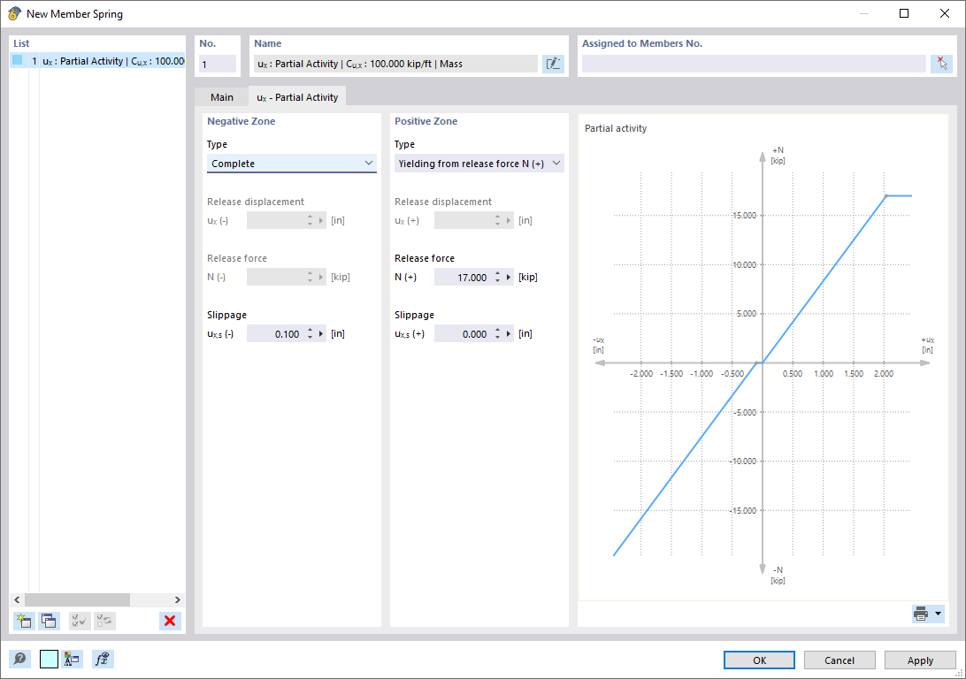Click the printer icon under the diagram
The image size is (966, 679).
921,614
